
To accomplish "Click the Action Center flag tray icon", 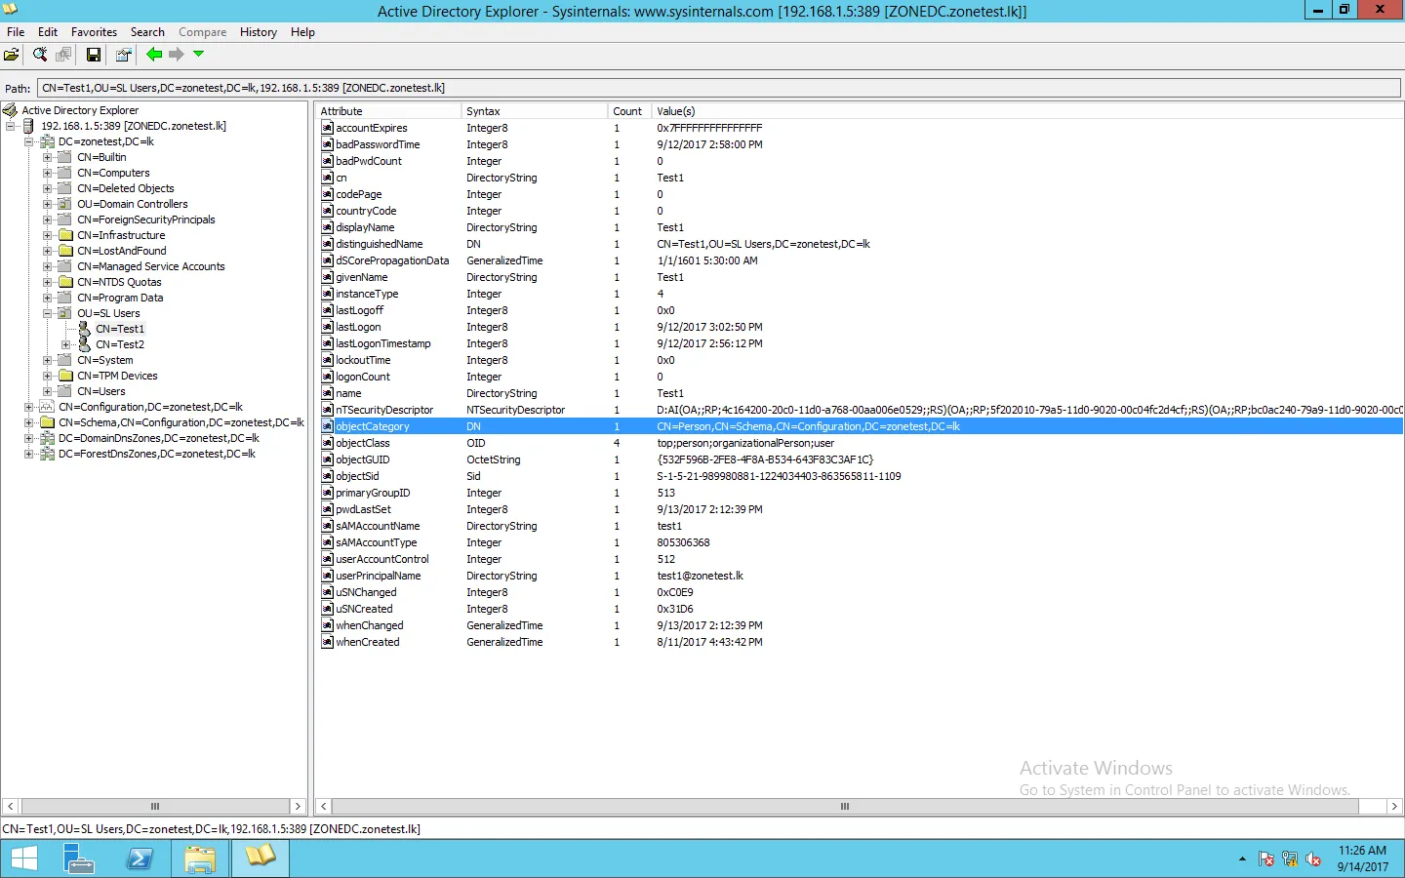I will [x=1266, y=859].
